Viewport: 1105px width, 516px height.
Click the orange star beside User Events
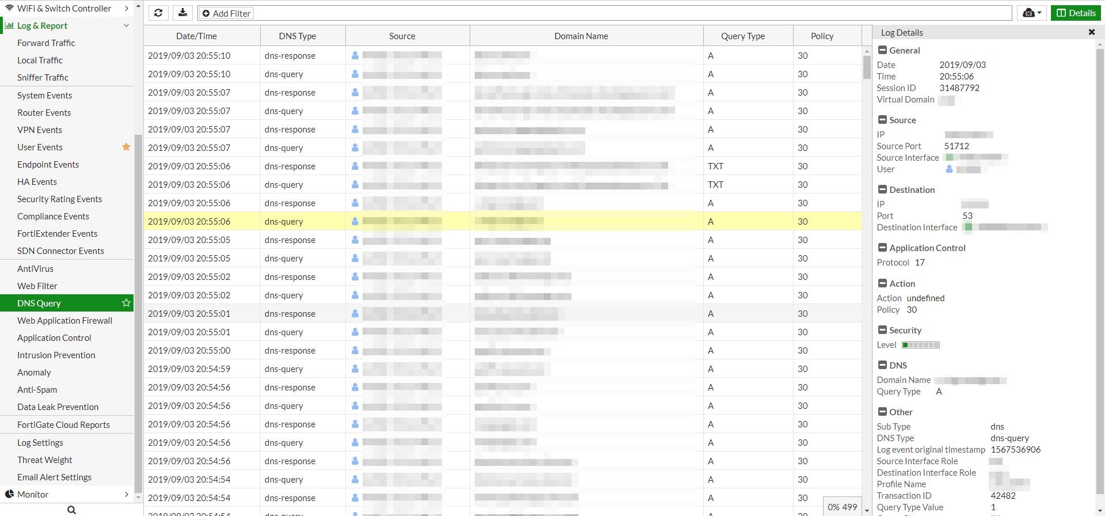(126, 147)
